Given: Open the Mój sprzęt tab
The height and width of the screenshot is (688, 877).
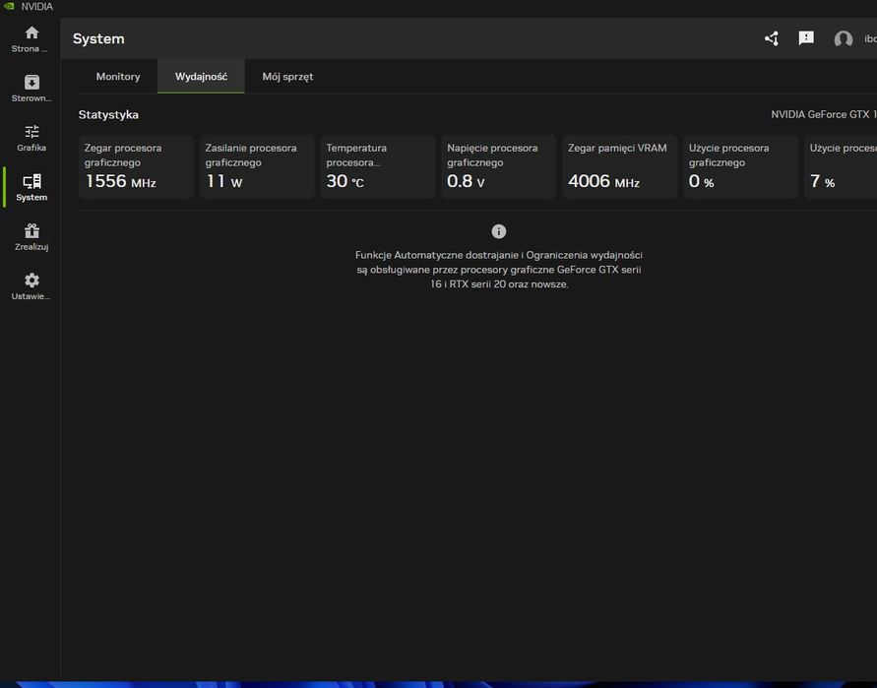Looking at the screenshot, I should click(287, 76).
